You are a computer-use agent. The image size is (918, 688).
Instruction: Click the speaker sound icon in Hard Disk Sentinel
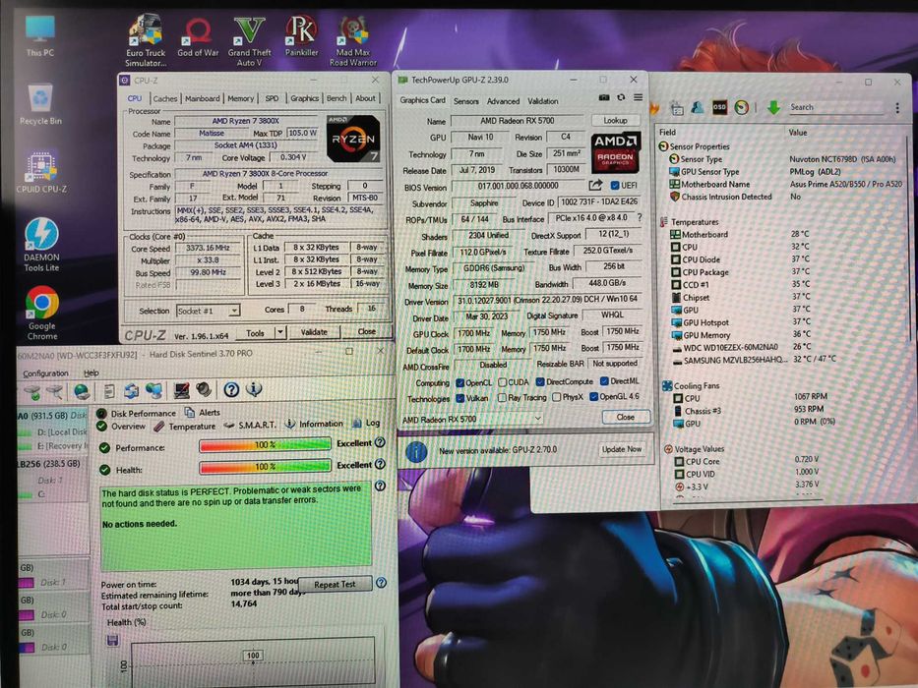point(204,389)
